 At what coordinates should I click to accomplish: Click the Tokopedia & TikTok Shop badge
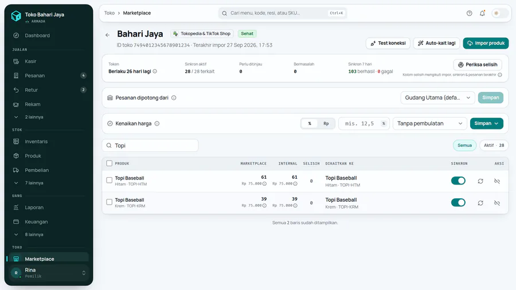[202, 34]
